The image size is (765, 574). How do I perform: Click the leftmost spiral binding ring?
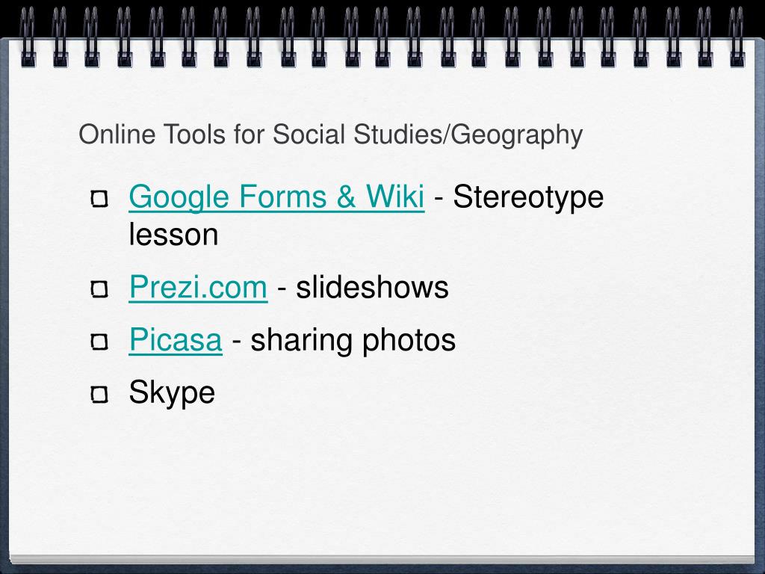click(x=28, y=37)
